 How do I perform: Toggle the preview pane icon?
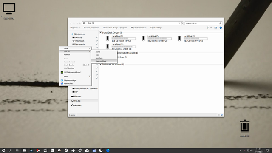[215, 28]
